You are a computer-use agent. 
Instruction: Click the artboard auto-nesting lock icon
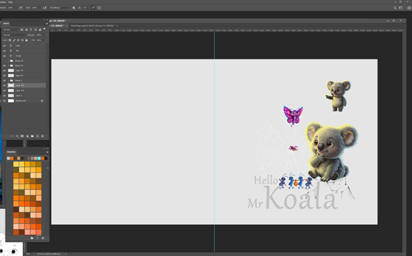(22, 40)
